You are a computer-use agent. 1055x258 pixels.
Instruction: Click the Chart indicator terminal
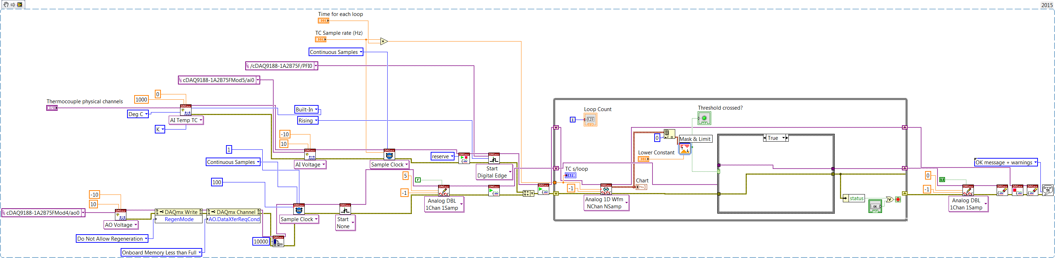coord(641,187)
